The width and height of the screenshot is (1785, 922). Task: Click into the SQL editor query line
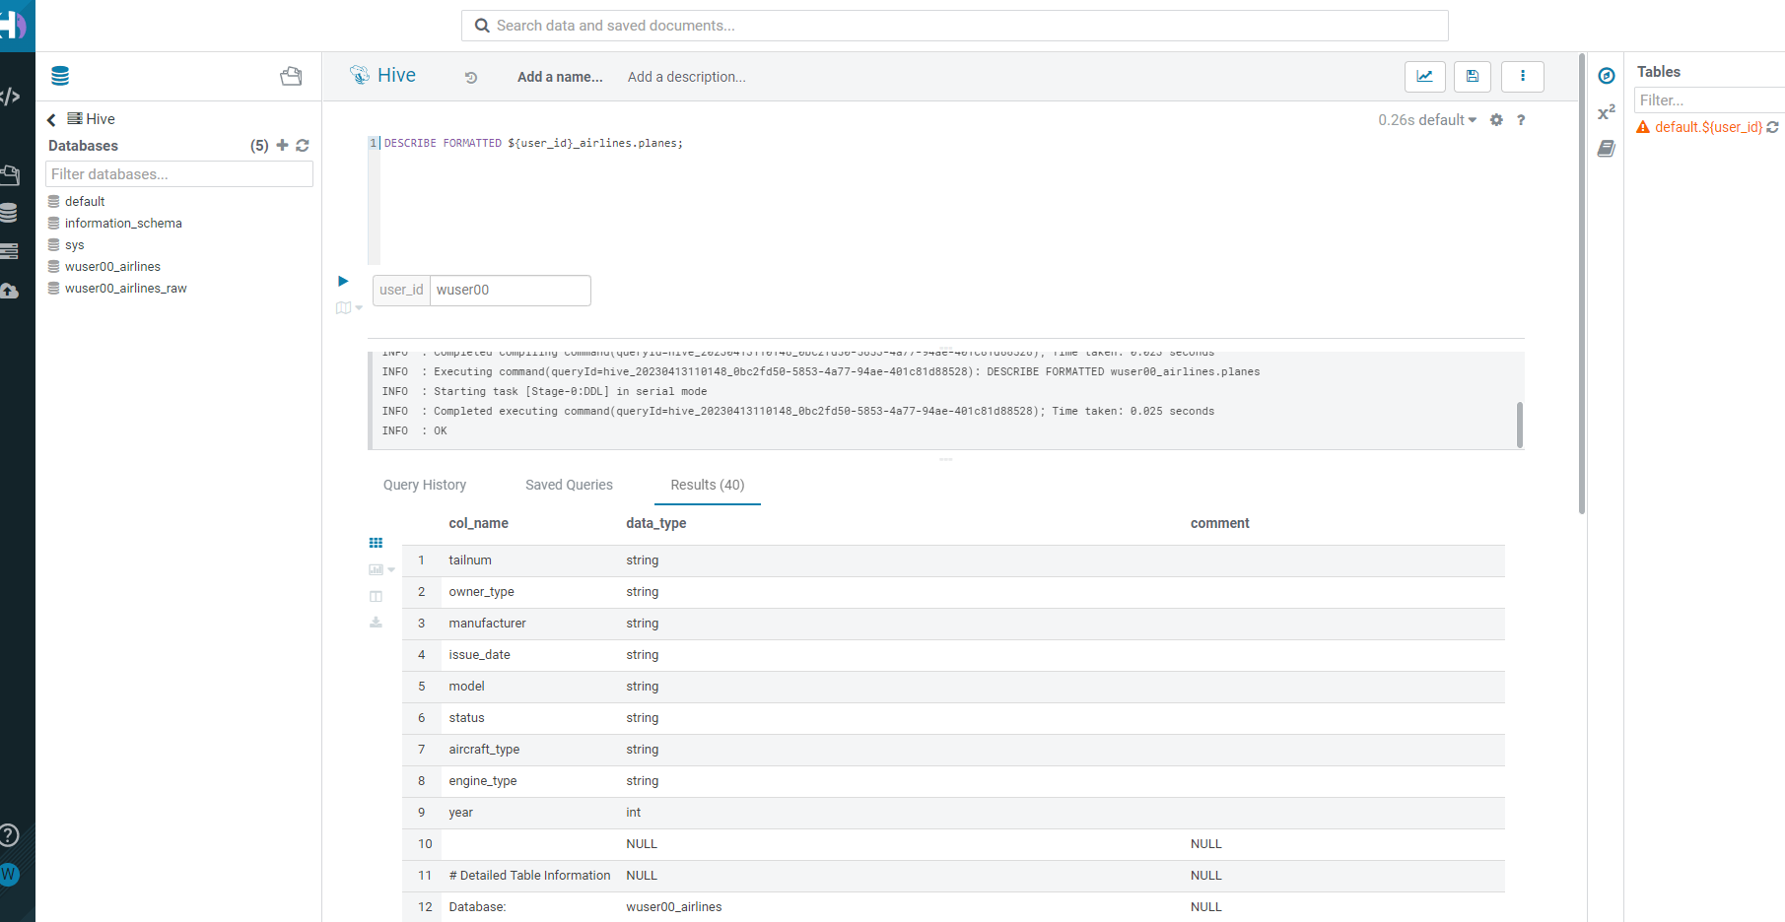(x=533, y=144)
